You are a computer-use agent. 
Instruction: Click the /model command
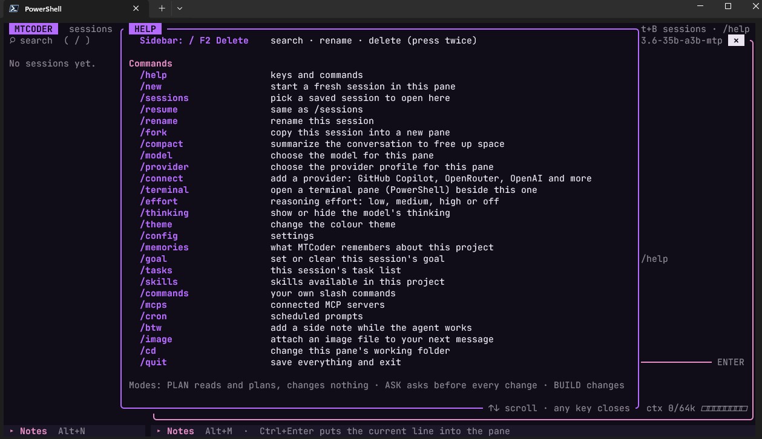click(156, 155)
